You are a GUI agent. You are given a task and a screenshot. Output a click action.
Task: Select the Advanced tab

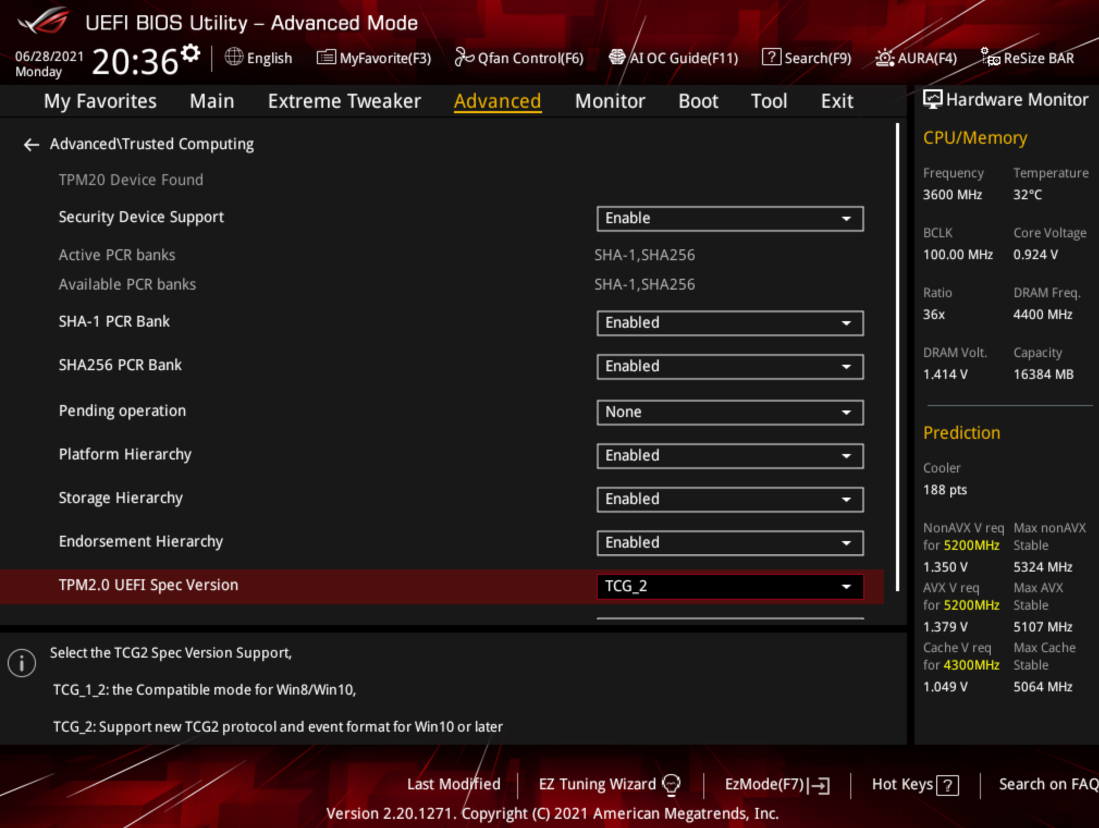click(498, 101)
